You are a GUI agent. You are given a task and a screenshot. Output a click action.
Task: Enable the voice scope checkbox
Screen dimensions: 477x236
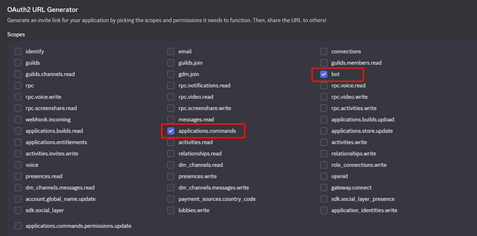click(18, 165)
